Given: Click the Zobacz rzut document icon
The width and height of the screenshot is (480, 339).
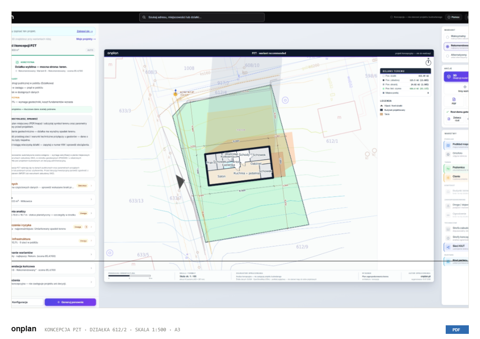Looking at the screenshot, I should coord(449,119).
